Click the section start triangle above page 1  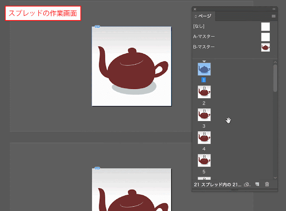click(x=204, y=61)
